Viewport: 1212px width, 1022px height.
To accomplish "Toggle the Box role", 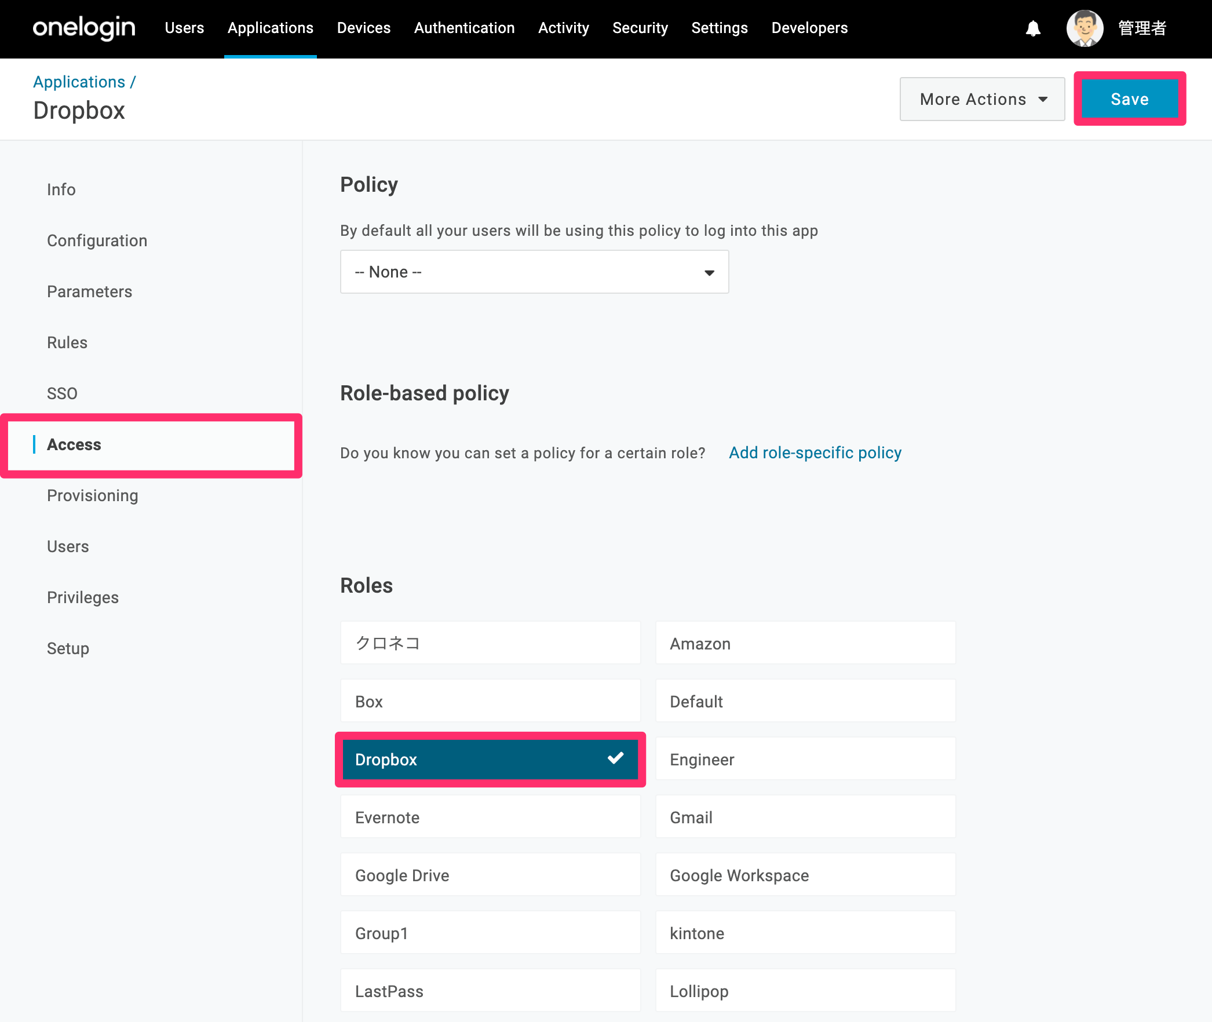I will pos(490,700).
